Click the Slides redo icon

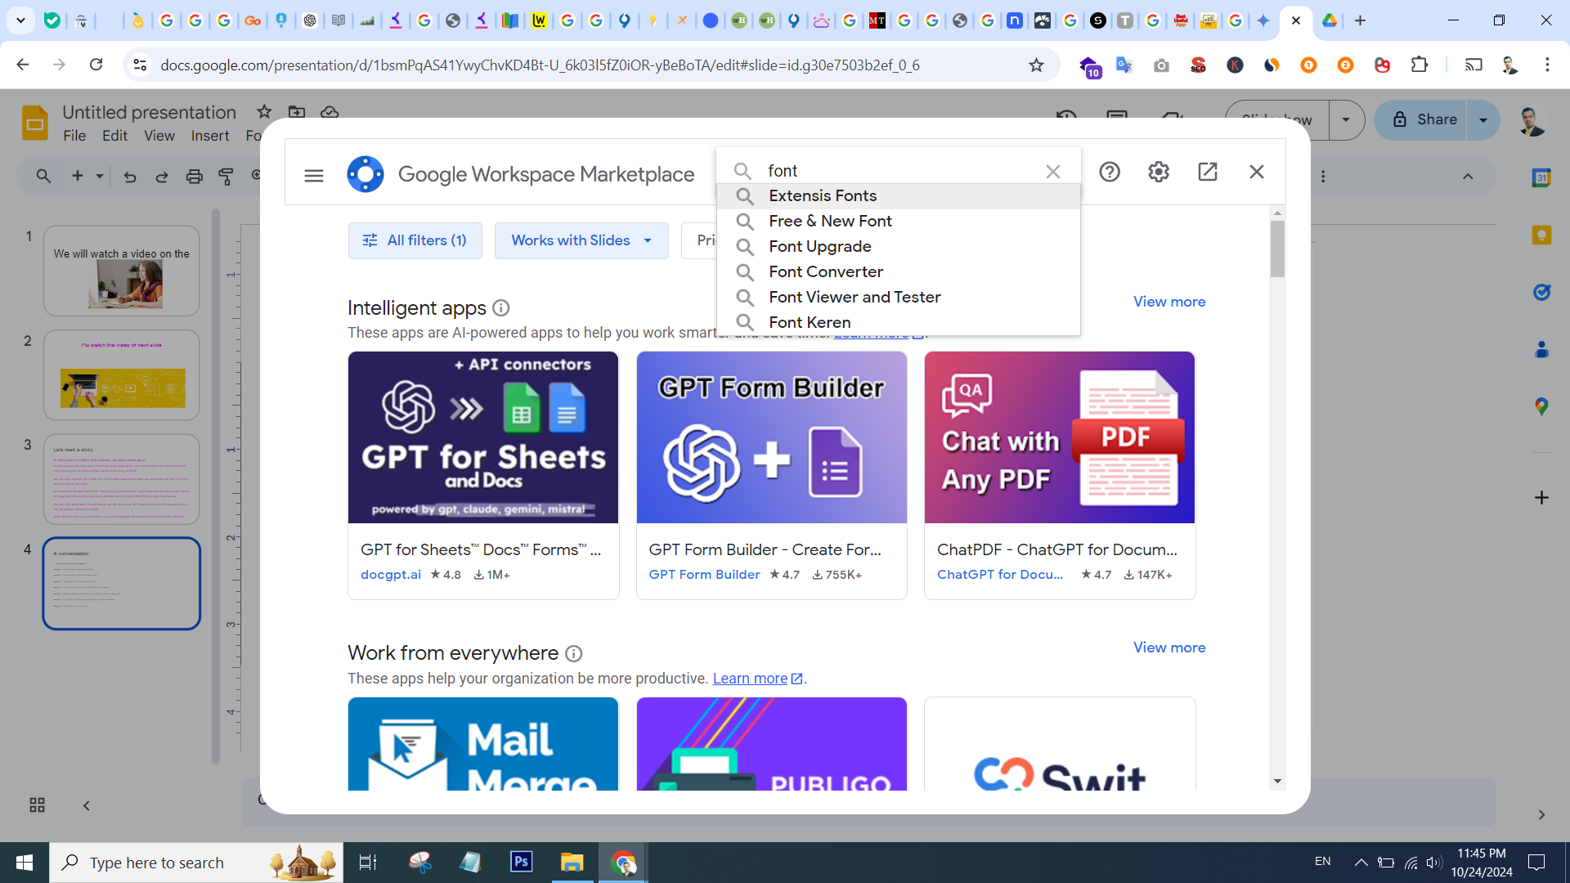[x=162, y=176]
